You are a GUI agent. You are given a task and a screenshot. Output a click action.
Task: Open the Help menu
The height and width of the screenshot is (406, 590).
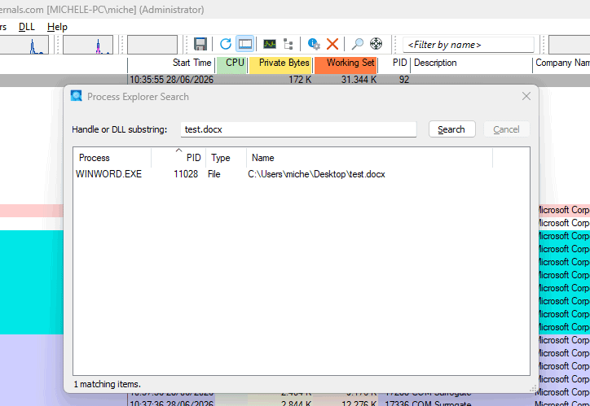(57, 27)
